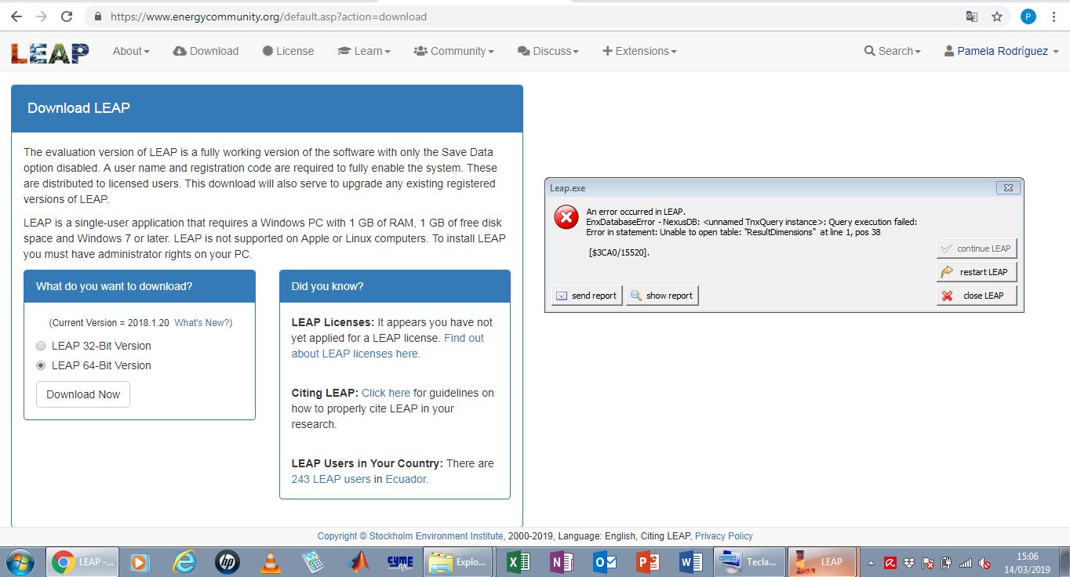Select LEAP 32-Bit Version option

pyautogui.click(x=41, y=346)
